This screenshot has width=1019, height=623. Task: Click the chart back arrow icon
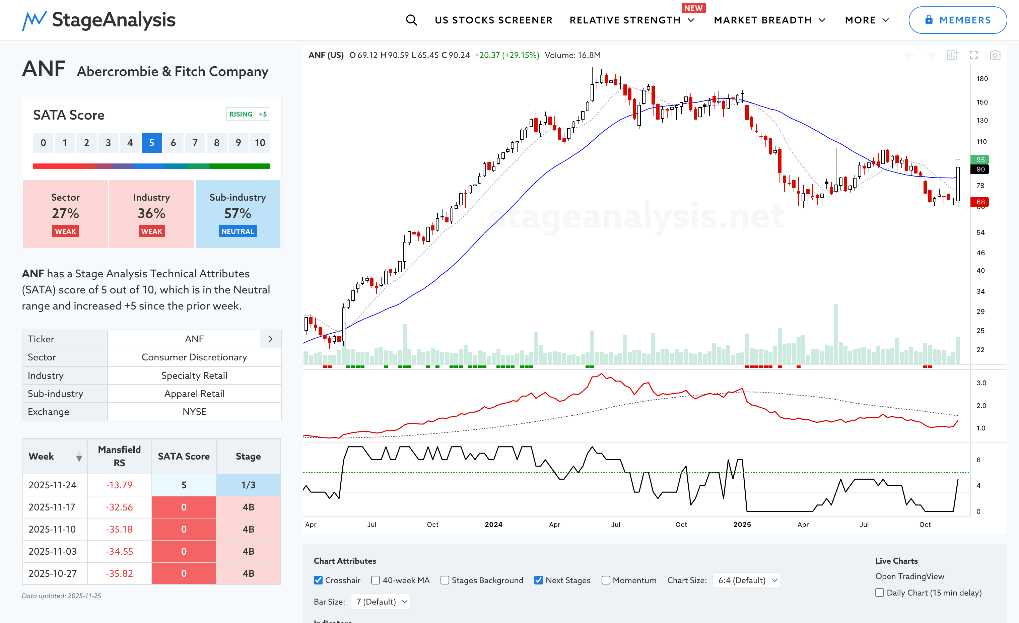909,55
